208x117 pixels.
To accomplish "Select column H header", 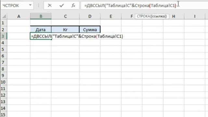I will pos(174,16).
